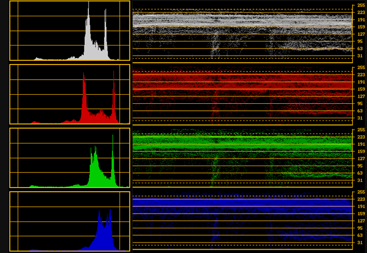Click the 31 label on red waveform scale
Viewport: 367px width, 253px height.
[x=360, y=118]
